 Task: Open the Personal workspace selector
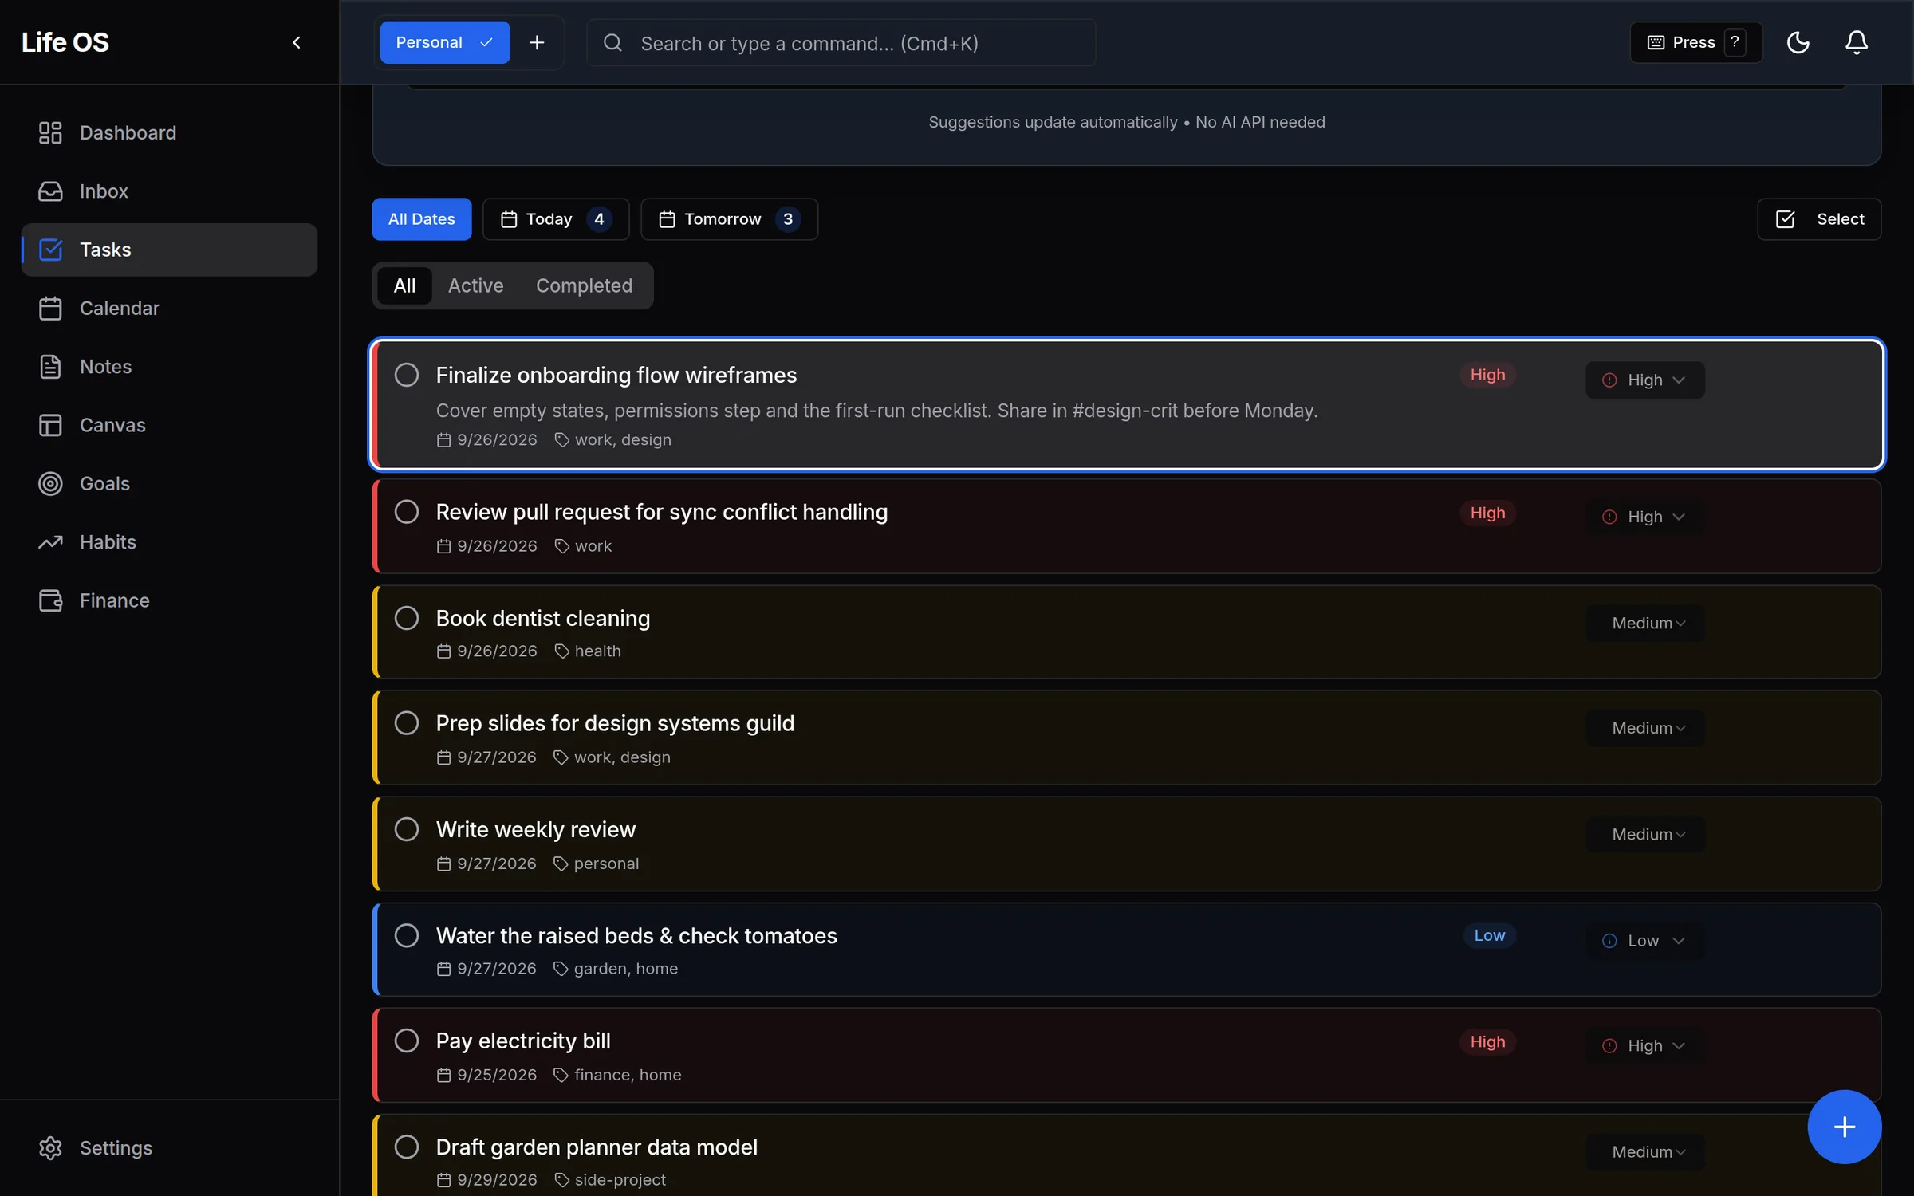(445, 42)
